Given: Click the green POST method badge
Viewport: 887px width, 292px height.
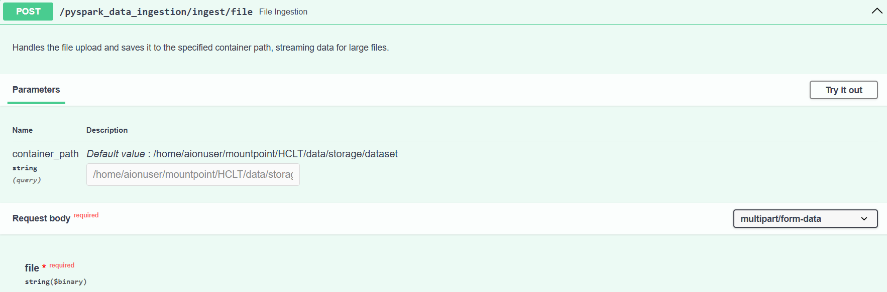Looking at the screenshot, I should point(28,12).
